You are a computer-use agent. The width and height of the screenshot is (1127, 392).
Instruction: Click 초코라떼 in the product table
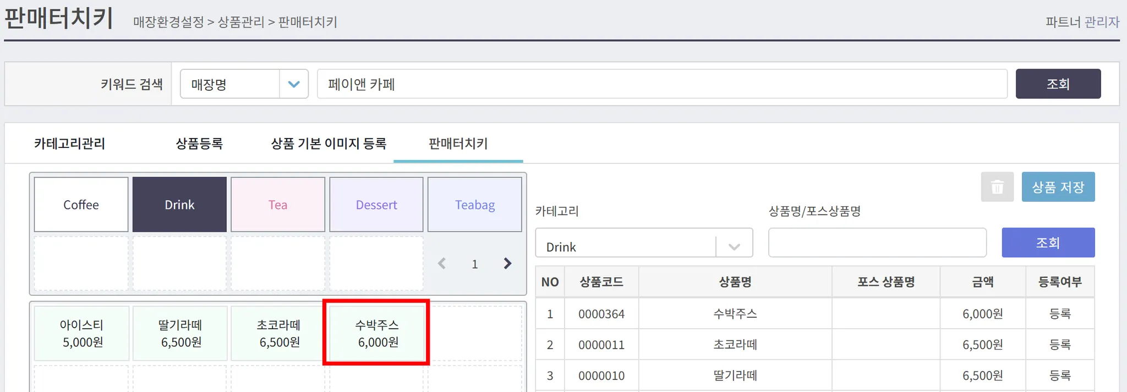click(x=735, y=345)
